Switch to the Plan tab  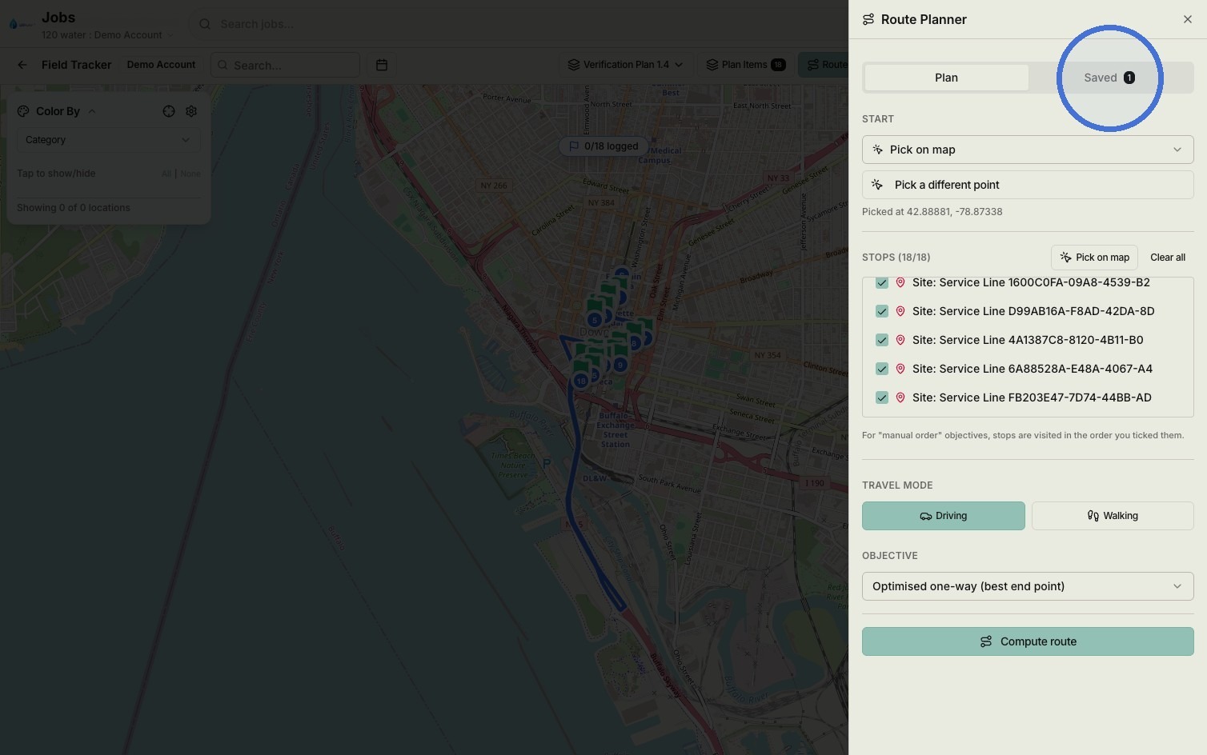[x=946, y=78]
